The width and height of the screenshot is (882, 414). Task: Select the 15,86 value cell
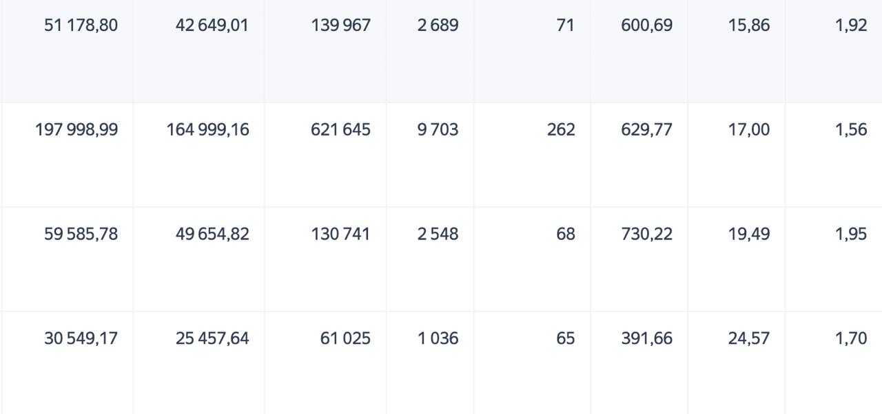(x=748, y=25)
